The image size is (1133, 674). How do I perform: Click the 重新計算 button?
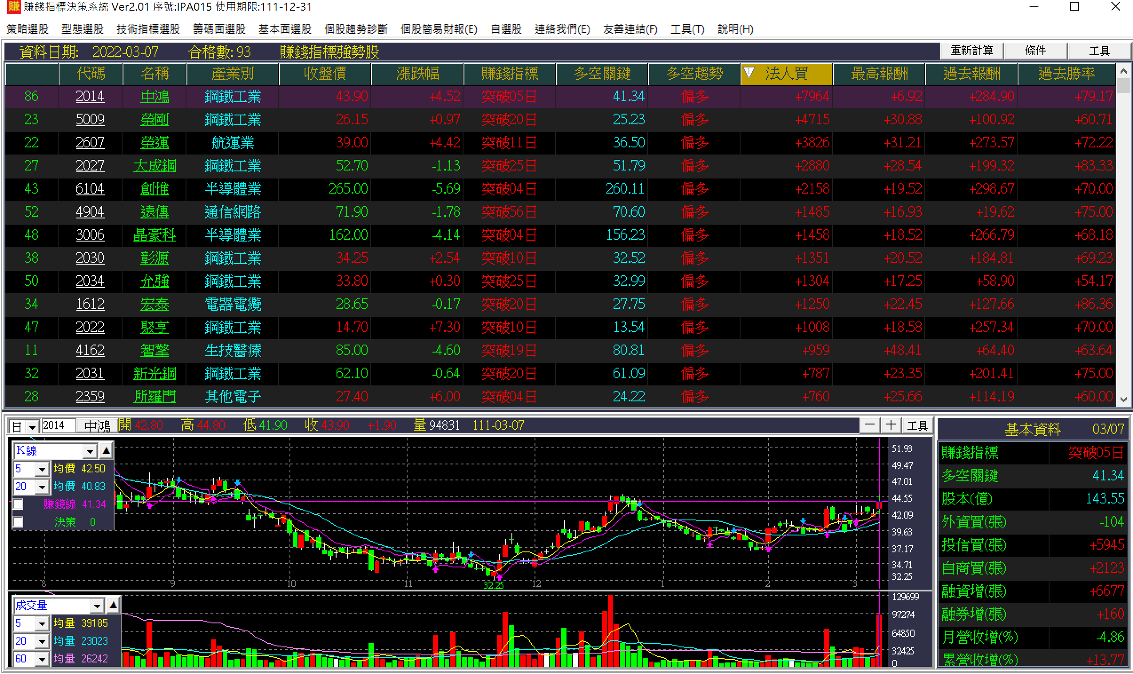pos(971,51)
